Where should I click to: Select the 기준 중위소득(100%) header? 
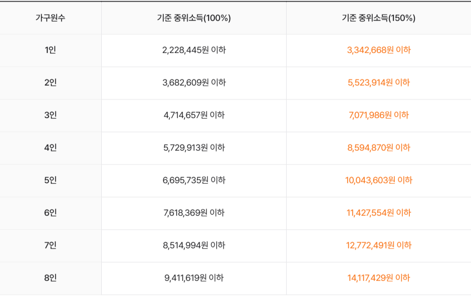tap(194, 18)
